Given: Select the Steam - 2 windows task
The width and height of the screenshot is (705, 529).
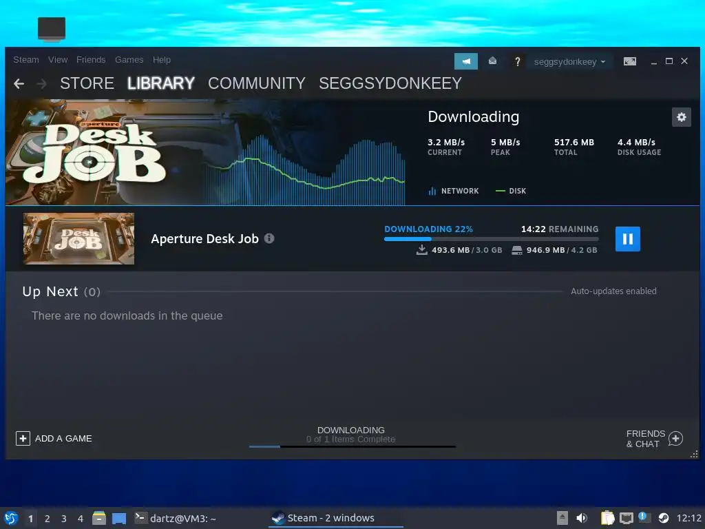Looking at the screenshot, I should point(336,518).
